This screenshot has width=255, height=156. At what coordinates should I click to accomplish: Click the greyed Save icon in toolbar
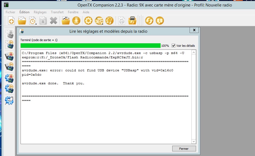click(43, 21)
